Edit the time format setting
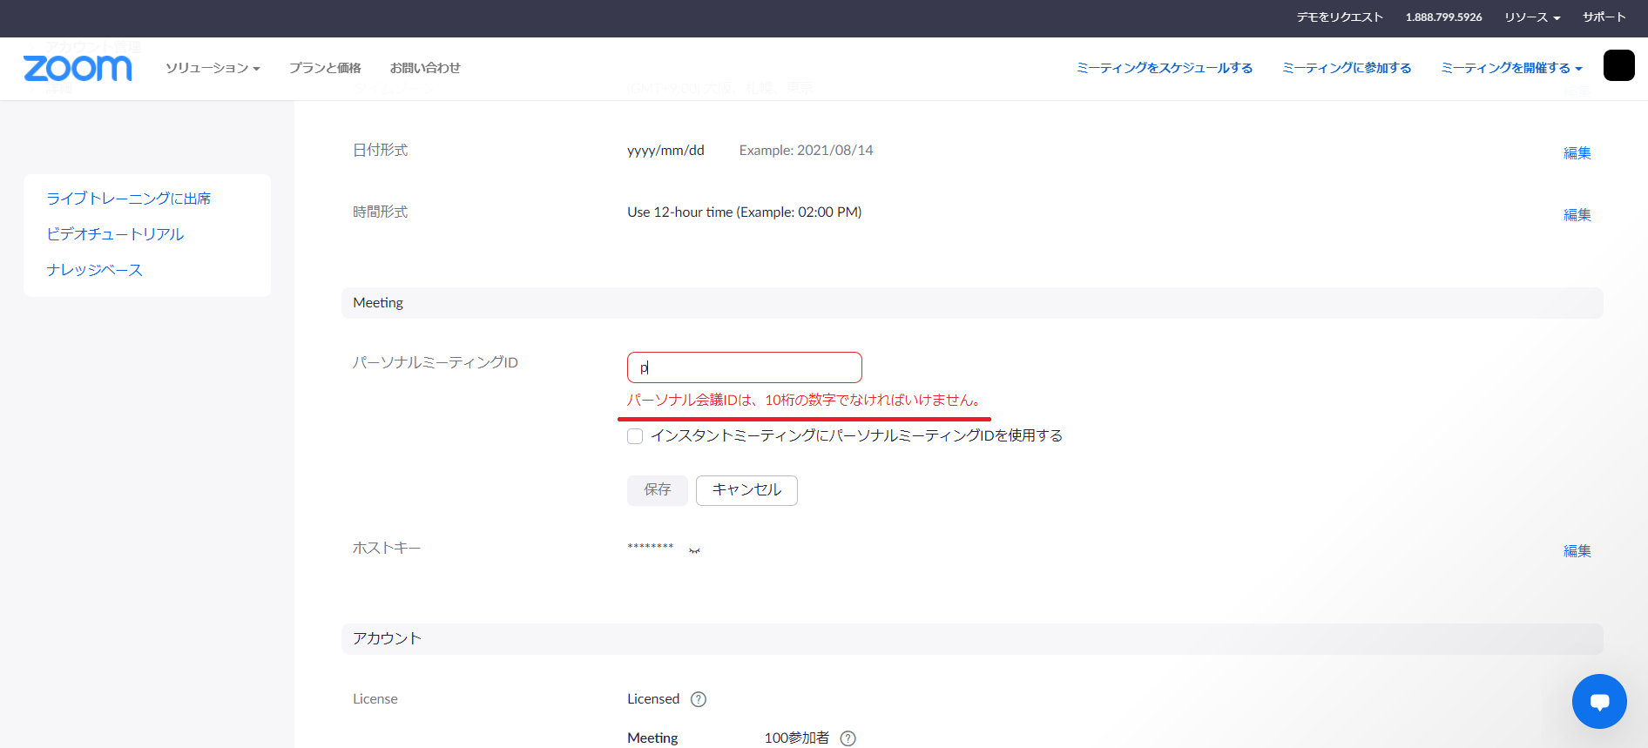Screen dimensions: 1648x748 1577,215
